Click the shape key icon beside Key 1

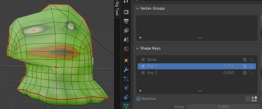coord(142,66)
